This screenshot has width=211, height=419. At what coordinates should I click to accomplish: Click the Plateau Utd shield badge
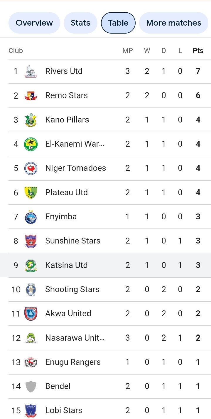pyautogui.click(x=31, y=193)
